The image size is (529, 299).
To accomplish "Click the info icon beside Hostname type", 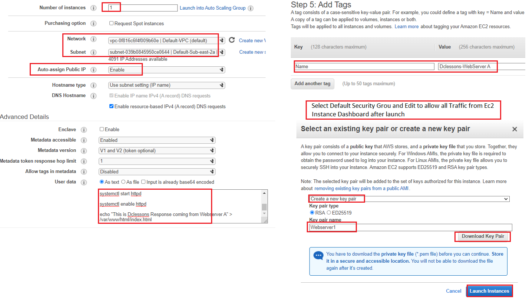I will click(93, 85).
